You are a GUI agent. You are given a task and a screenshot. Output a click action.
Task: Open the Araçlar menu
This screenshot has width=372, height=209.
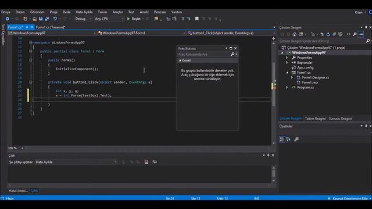(117, 12)
